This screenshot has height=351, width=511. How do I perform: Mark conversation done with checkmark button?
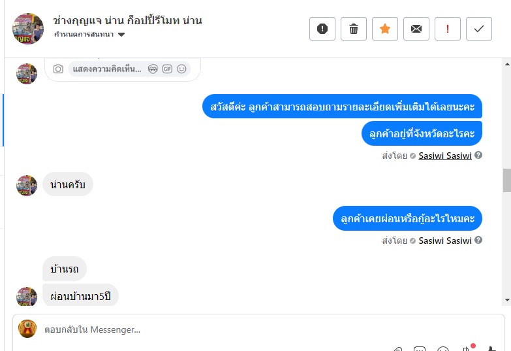(x=479, y=29)
